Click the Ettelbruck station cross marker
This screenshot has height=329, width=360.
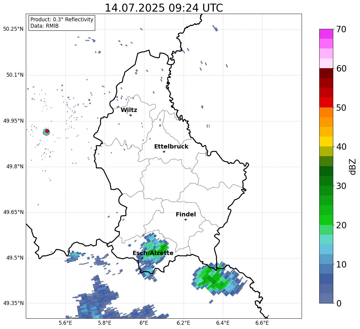tap(164, 152)
